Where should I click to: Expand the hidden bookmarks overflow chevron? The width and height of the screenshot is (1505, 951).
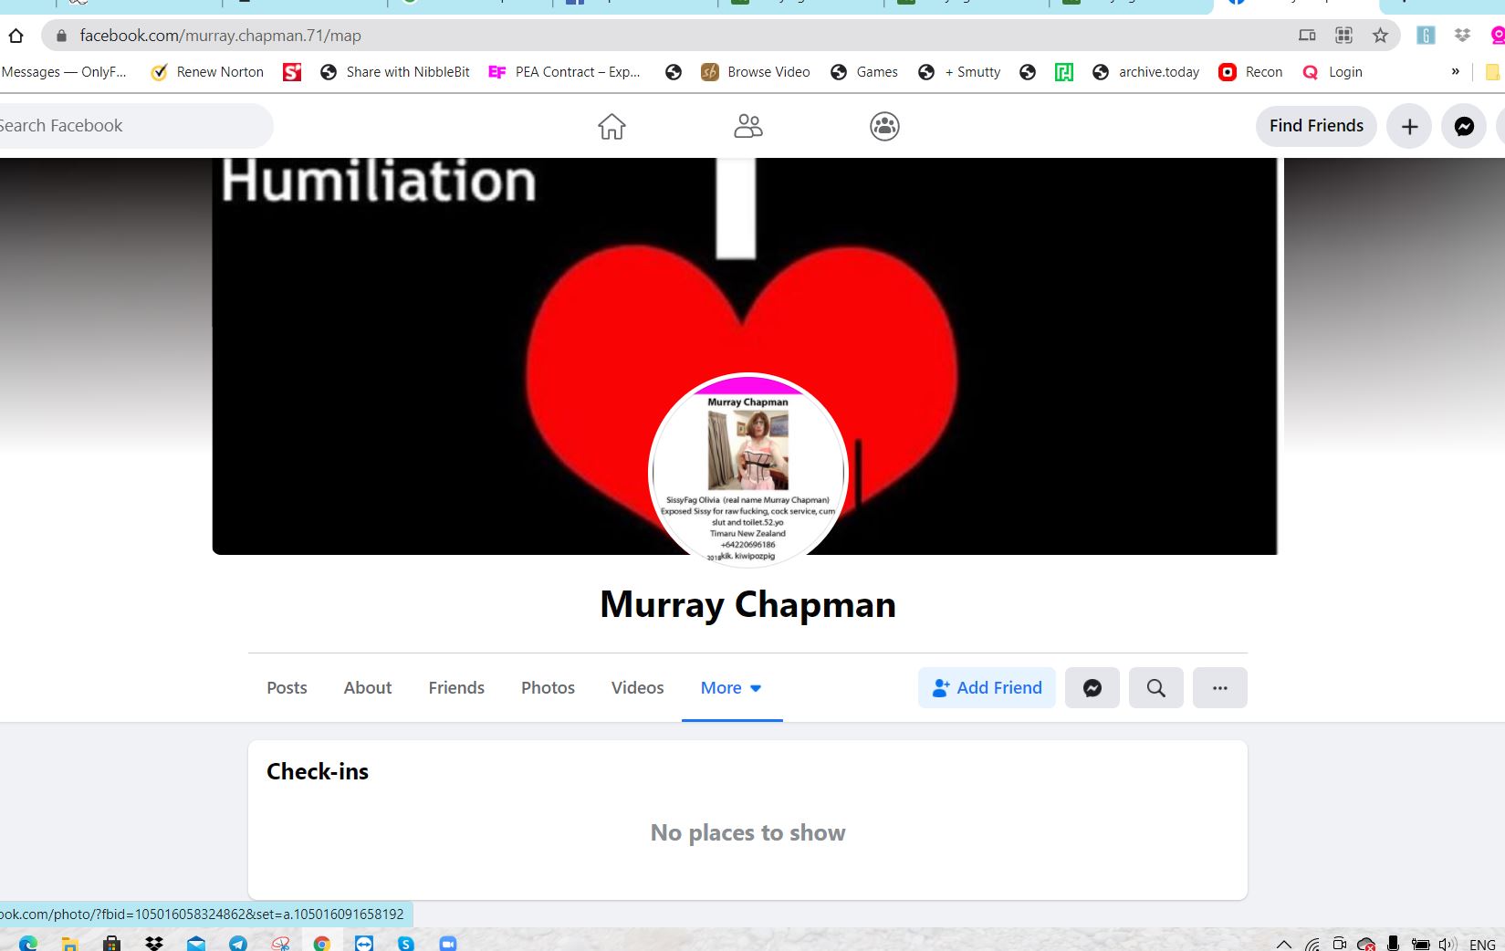pyautogui.click(x=1455, y=71)
